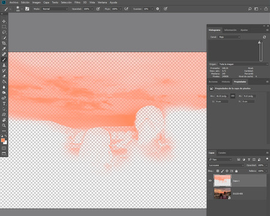Toggle visibility of Capa 1 layer

click(210, 181)
